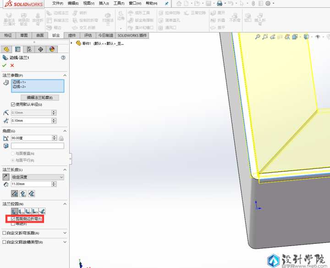This screenshot has height=268, width=330.
Task: Switch to the 焊件 tab
Action: (x=72, y=35)
